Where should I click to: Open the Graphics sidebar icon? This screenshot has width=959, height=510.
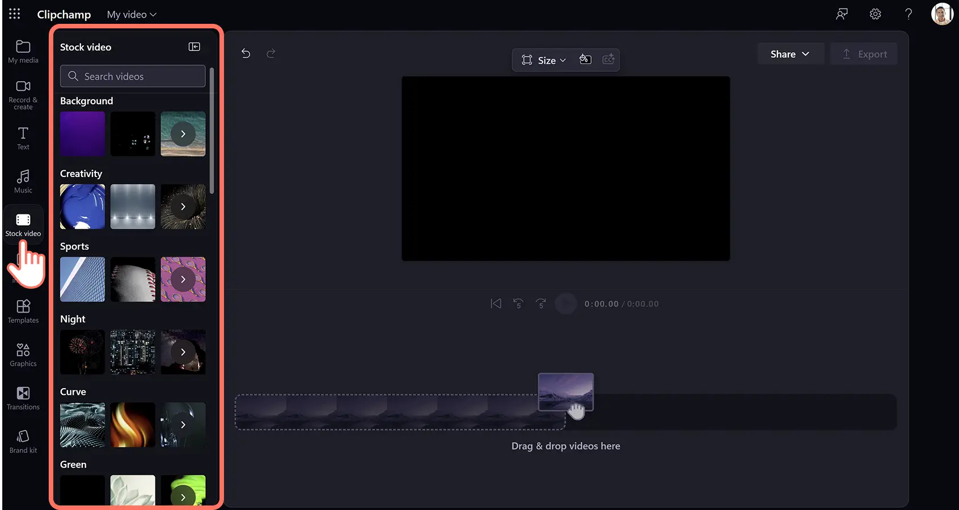[x=23, y=355]
